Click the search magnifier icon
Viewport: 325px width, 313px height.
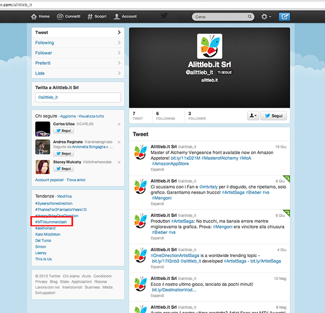click(x=250, y=17)
